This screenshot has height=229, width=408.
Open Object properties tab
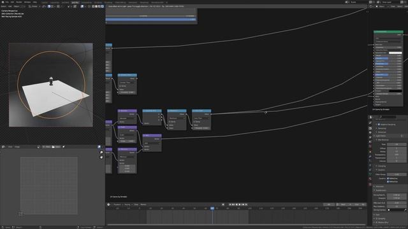[x=370, y=152]
